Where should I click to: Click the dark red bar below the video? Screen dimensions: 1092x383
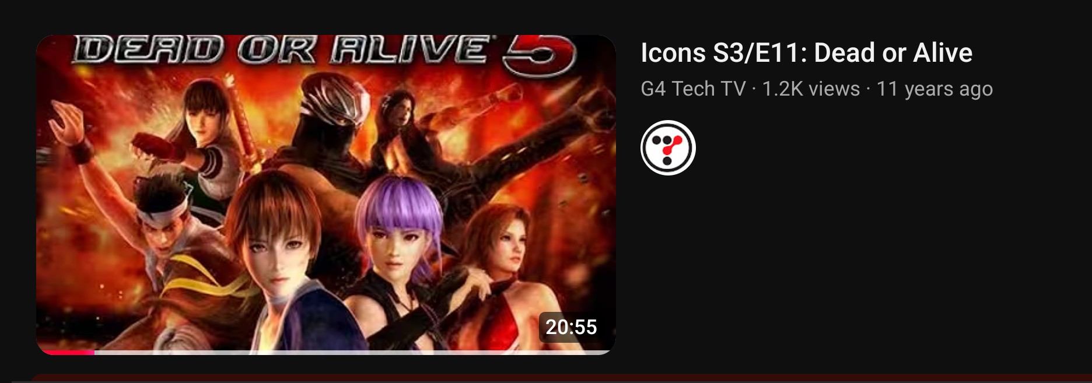560,379
